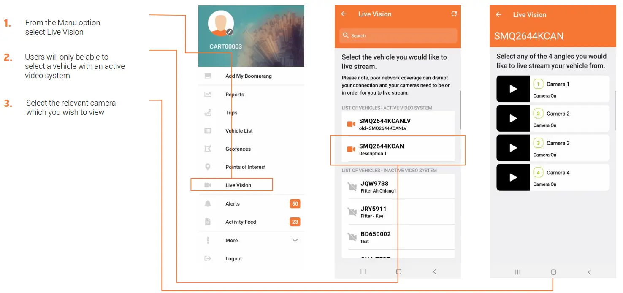Tap the Alerts bell icon
Image resolution: width=623 pixels, height=293 pixels.
pos(207,203)
